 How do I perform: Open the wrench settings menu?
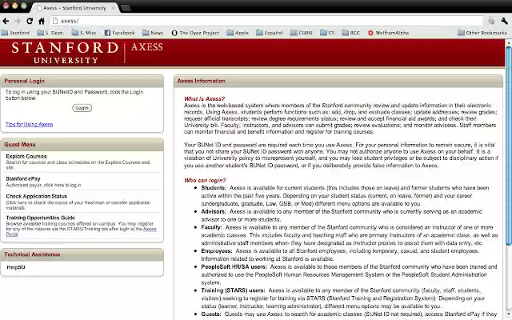pyautogui.click(x=504, y=22)
